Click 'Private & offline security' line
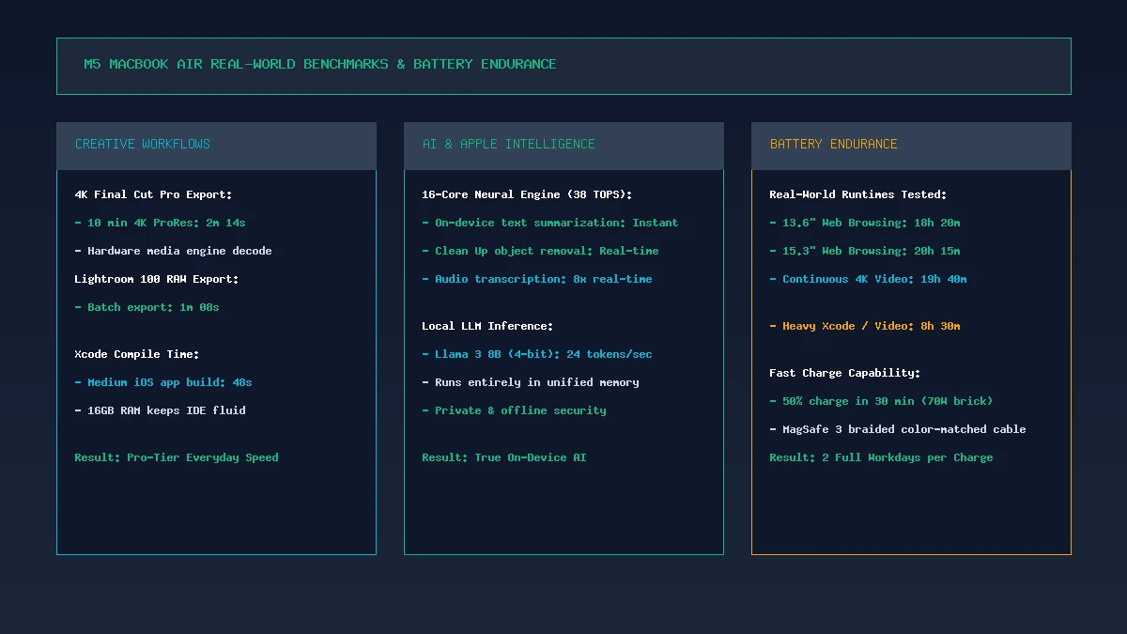Screen dimensions: 1127x634 click(x=514, y=410)
